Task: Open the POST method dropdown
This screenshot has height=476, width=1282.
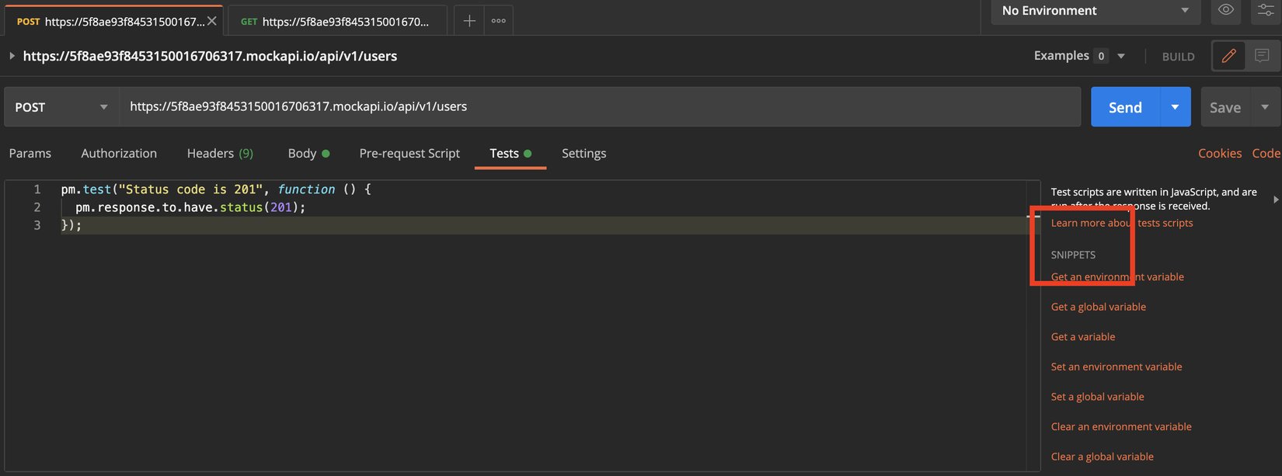Action: (x=61, y=107)
